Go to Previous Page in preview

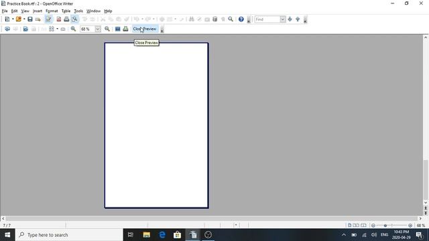pyautogui.click(x=7, y=29)
